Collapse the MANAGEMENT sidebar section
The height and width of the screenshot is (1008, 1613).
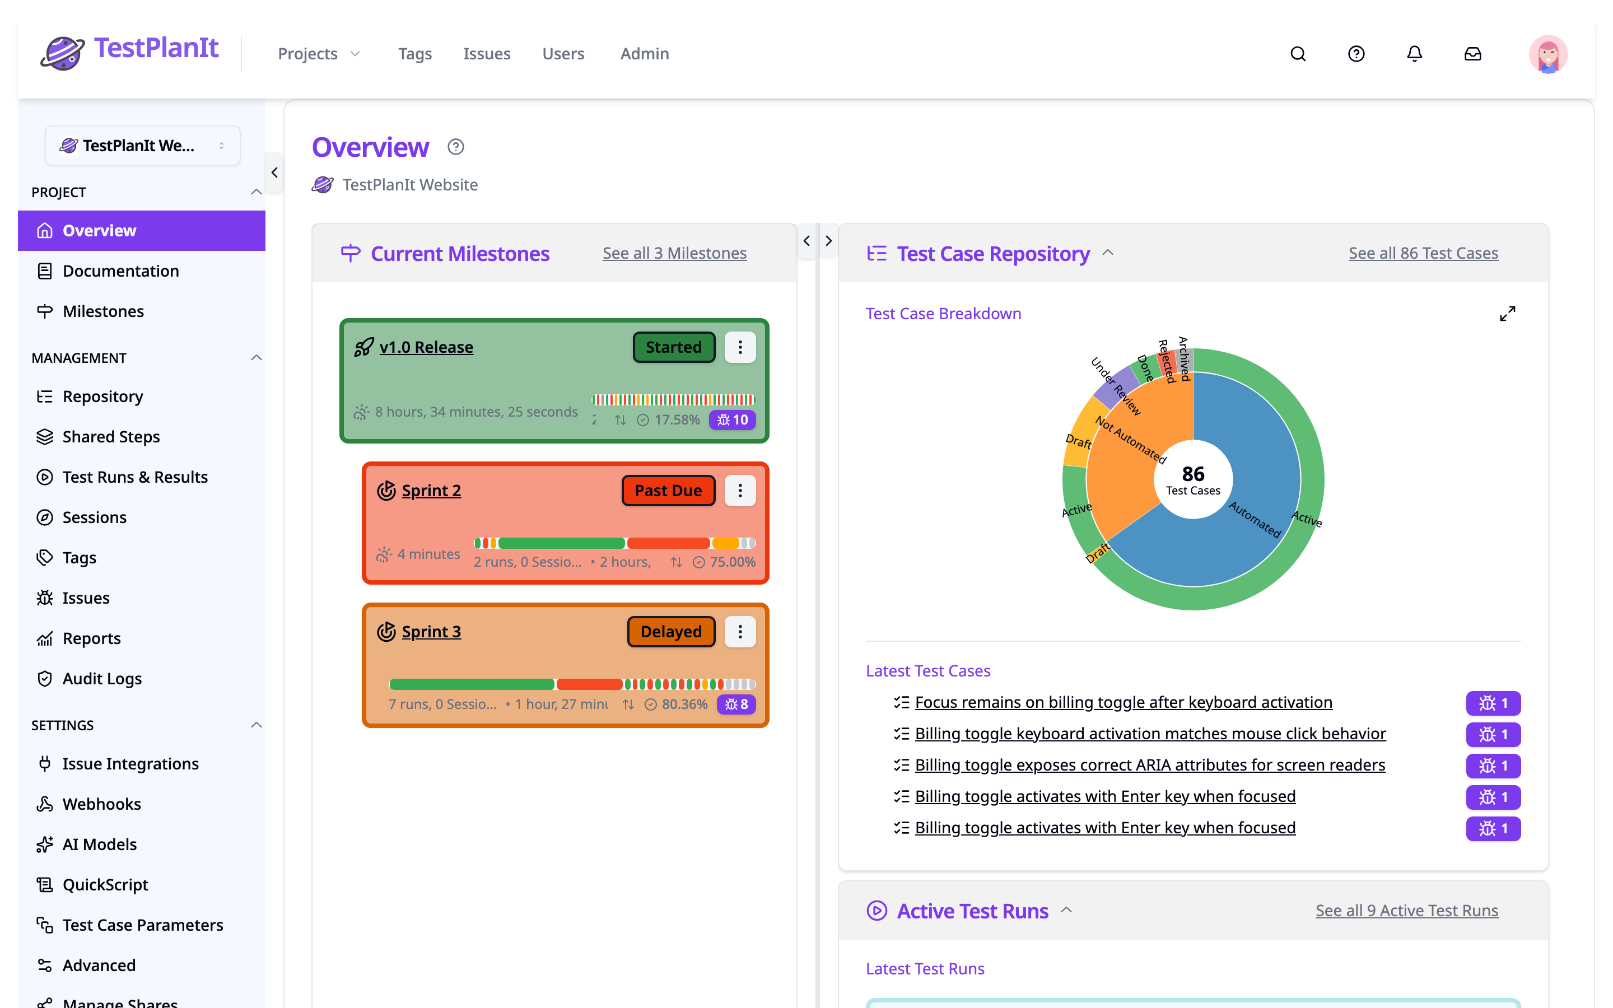point(256,357)
